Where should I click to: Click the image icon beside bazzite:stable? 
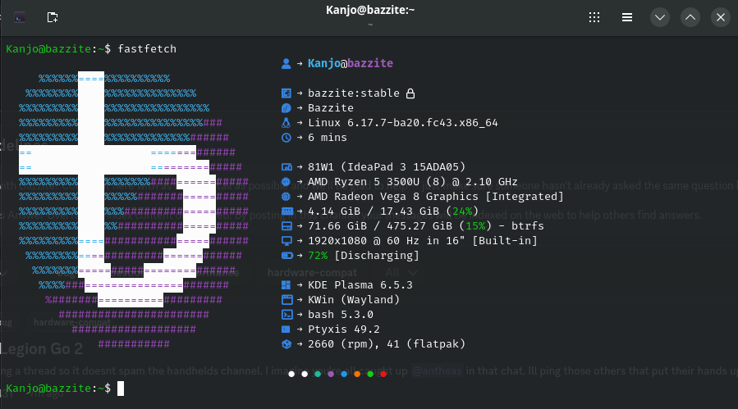pos(286,93)
